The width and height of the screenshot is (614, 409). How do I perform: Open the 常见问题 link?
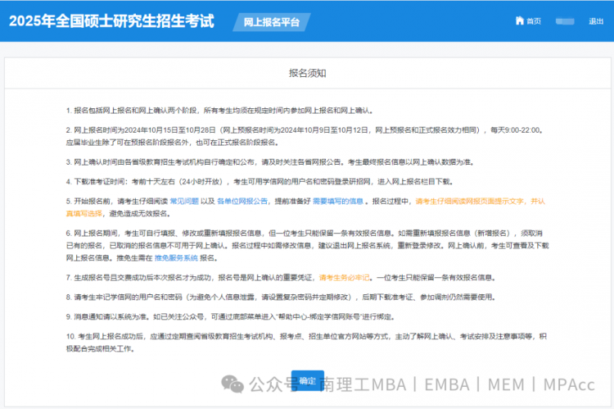coord(184,201)
